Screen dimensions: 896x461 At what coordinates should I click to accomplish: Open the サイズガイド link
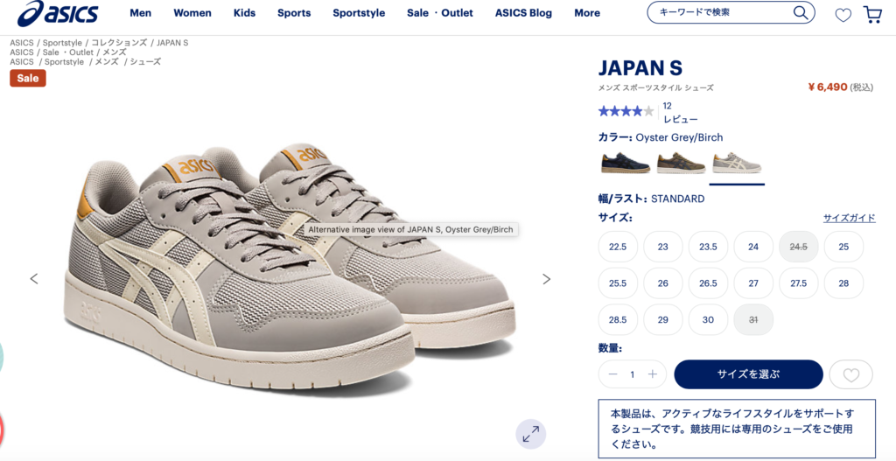pos(849,218)
